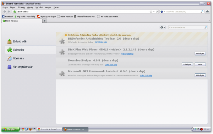
Task: Select the Eklenti Yöneticisi tab
Action: coord(22,21)
